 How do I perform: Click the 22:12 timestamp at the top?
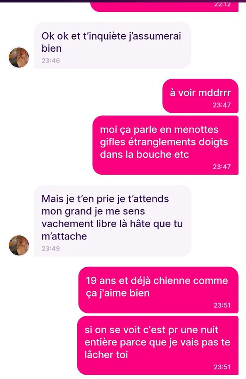(x=222, y=4)
